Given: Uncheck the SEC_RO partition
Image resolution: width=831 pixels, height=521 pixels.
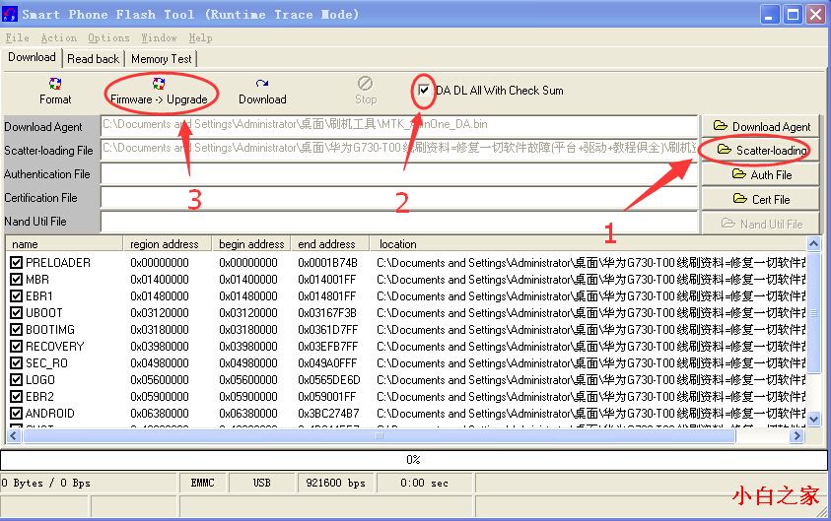Looking at the screenshot, I should [x=17, y=363].
